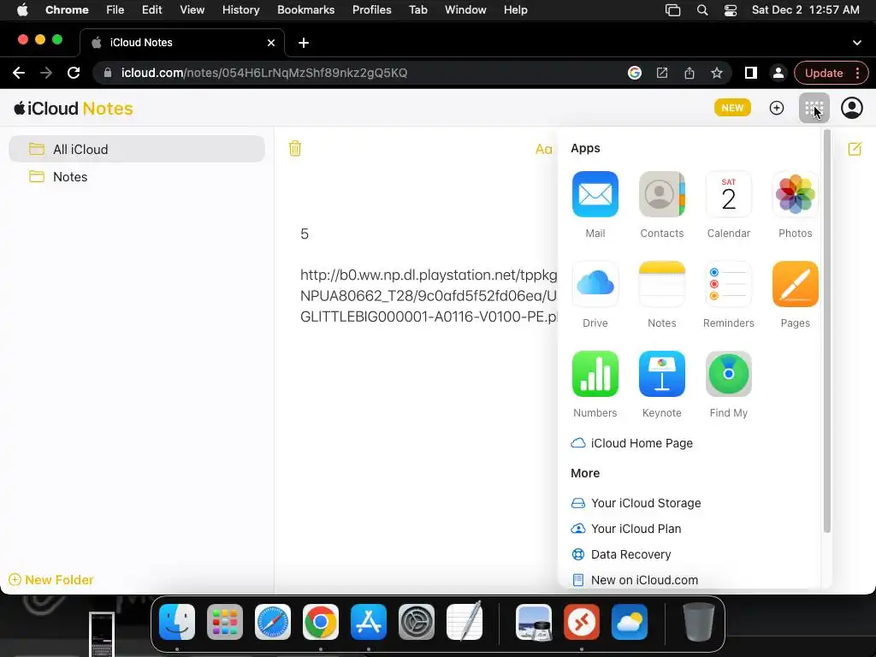Open Finder from the Dock
Image resolution: width=876 pixels, height=657 pixels.
[176, 622]
